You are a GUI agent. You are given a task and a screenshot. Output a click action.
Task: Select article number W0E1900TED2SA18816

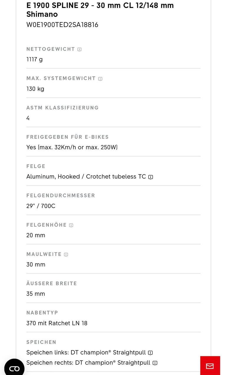click(62, 25)
